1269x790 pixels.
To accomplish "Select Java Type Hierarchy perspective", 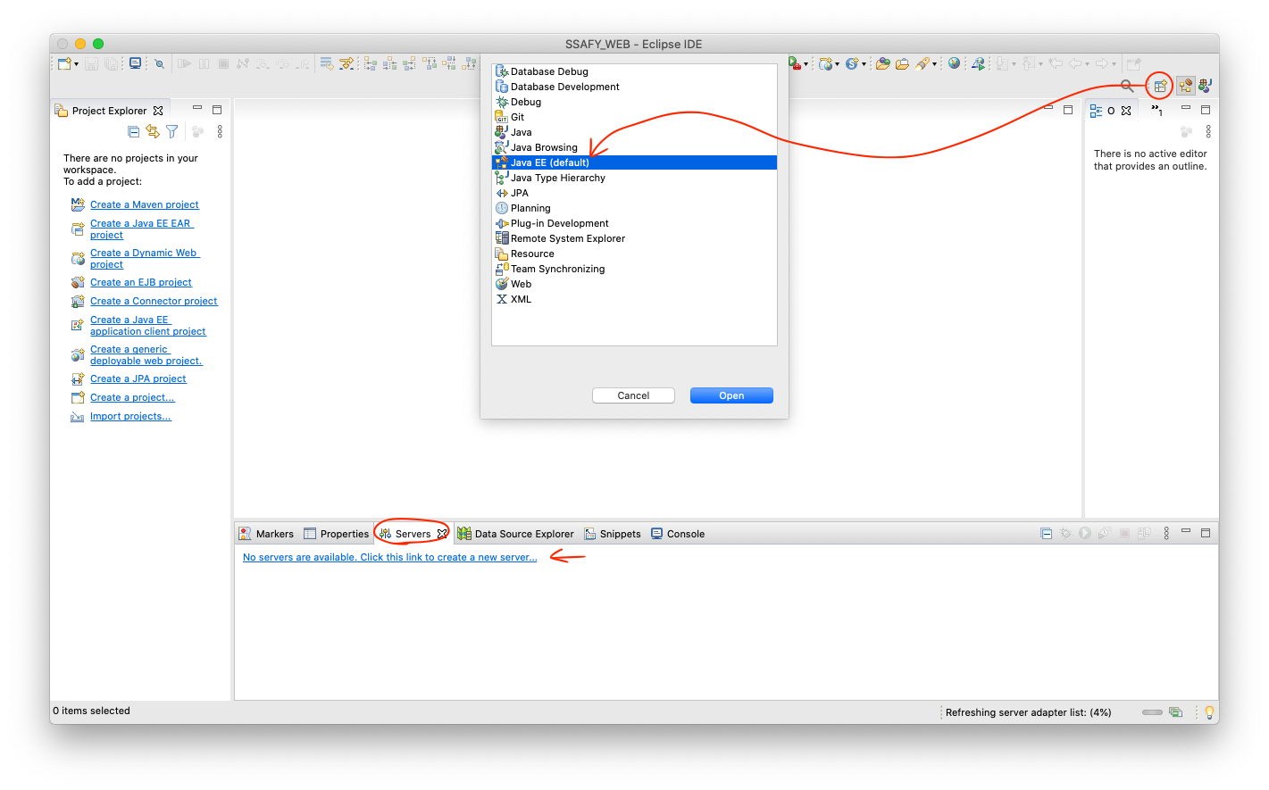I will [634, 178].
